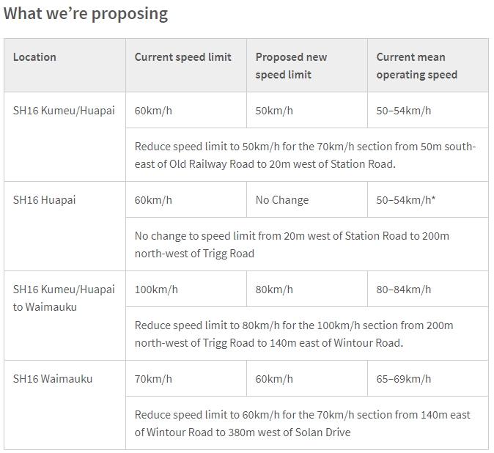Click the SH16 Waimauku location cell
The image size is (494, 453).
51,379
